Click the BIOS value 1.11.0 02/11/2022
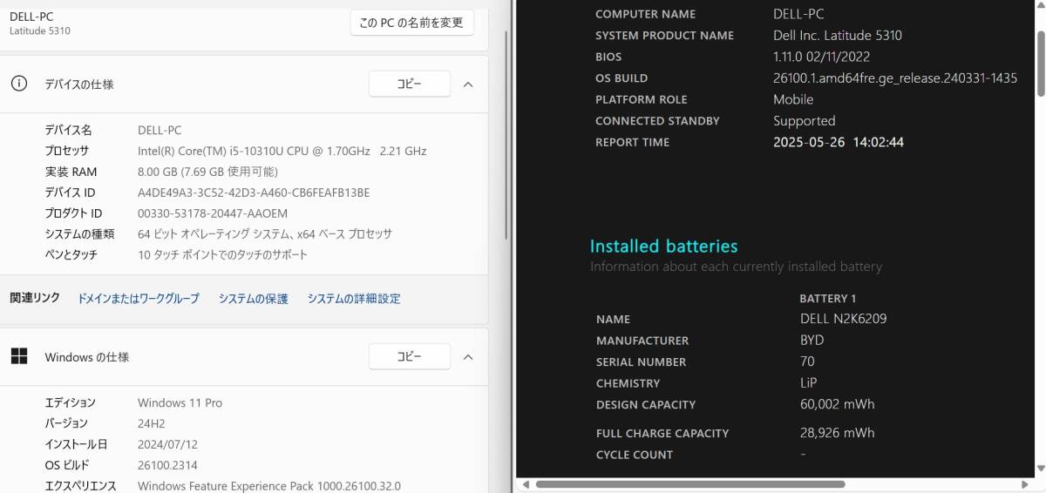The image size is (1046, 493). [x=821, y=57]
